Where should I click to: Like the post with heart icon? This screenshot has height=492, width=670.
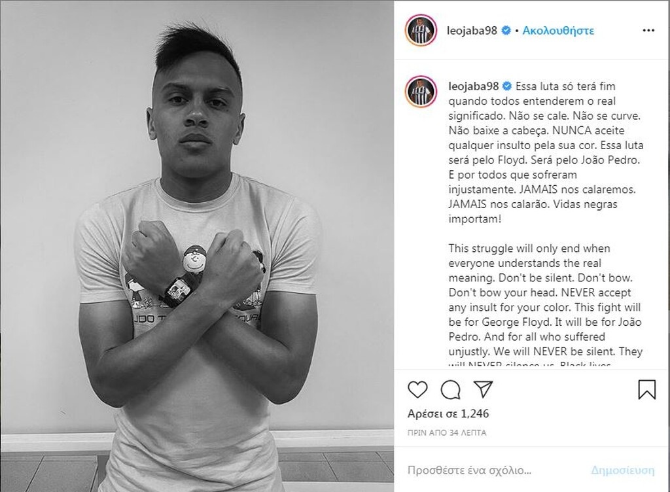click(417, 389)
